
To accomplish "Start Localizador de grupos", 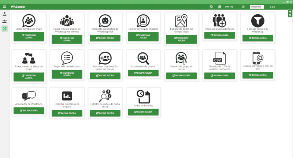I will coord(143,73).
